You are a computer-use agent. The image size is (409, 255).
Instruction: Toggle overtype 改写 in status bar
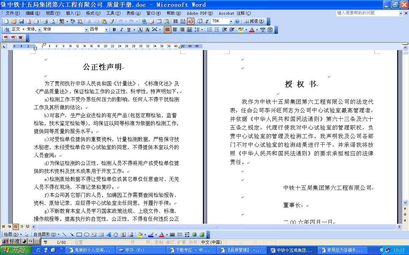click(x=193, y=242)
